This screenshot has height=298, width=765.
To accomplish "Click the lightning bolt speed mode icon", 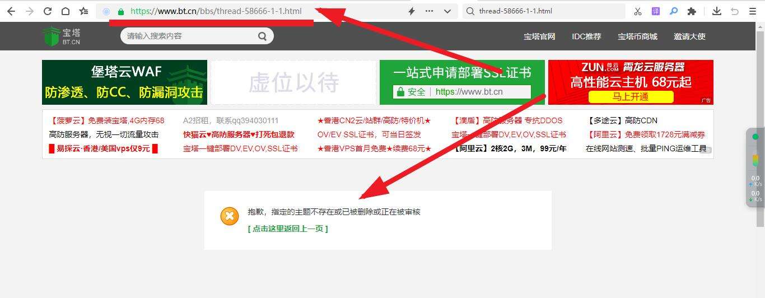I will [x=412, y=11].
